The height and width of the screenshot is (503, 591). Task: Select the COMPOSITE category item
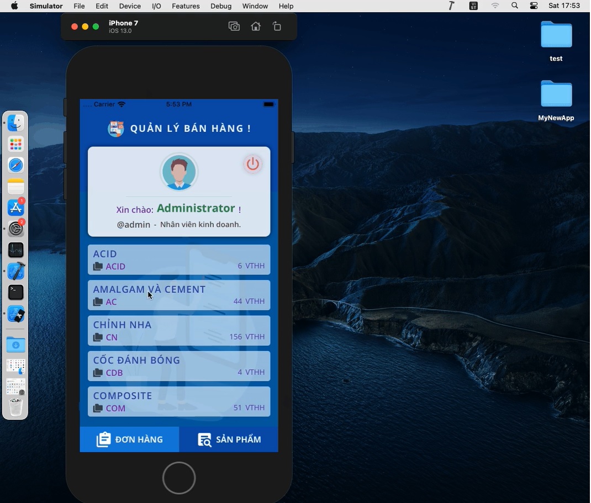(x=179, y=401)
